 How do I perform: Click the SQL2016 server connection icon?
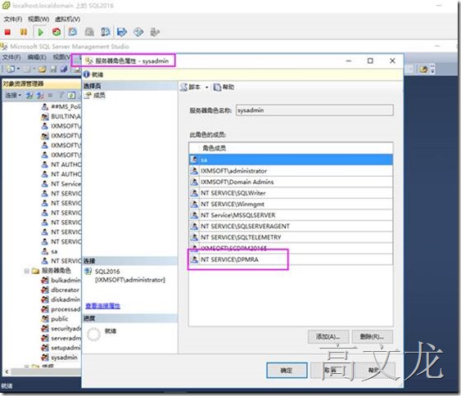click(88, 272)
